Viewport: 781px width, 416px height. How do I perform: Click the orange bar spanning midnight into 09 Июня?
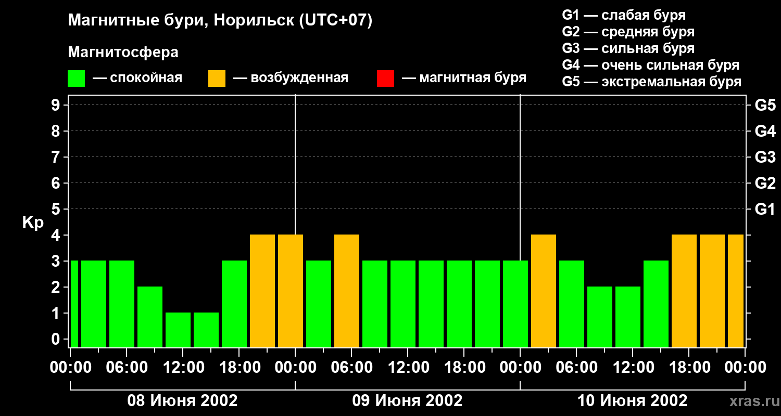(291, 291)
